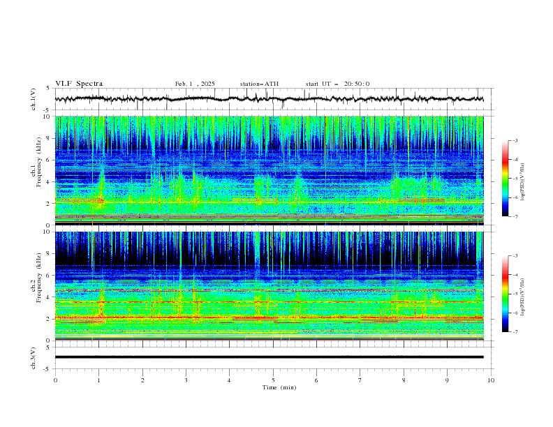553x427 pixels.
Task: Click the ch.2 spectrogram color bar
Action: pyautogui.click(x=505, y=294)
